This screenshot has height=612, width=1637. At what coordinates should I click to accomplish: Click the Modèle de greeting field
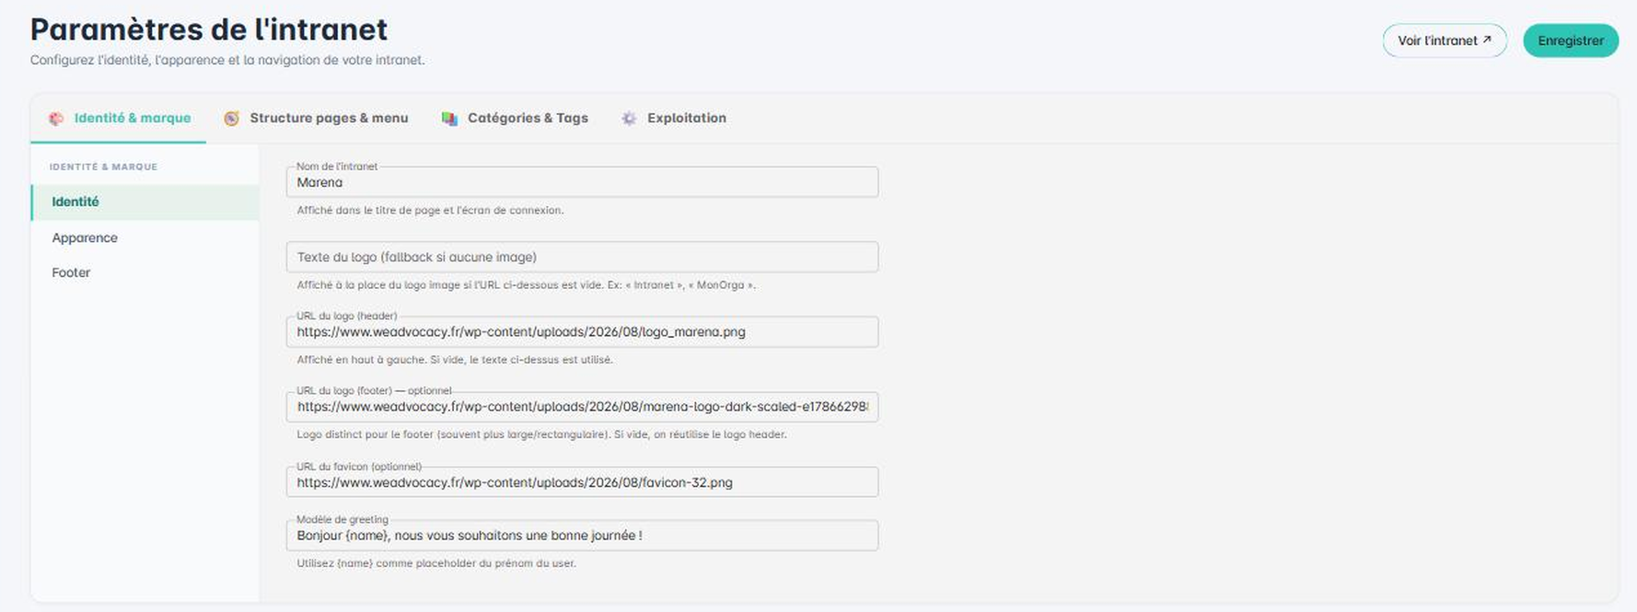582,536
